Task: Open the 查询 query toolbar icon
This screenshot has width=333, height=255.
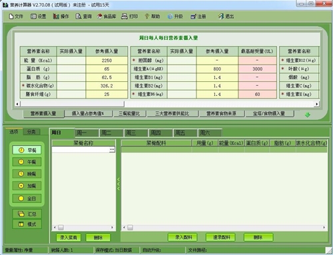Action: point(83,16)
